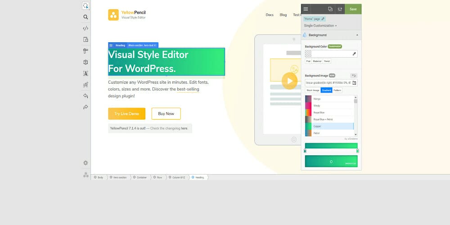Click the YellowPencil logo at sidebar bottom

86,175
